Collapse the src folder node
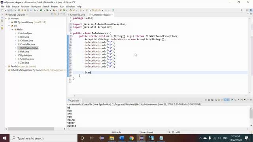This screenshot has width=253, height=142. (9, 26)
